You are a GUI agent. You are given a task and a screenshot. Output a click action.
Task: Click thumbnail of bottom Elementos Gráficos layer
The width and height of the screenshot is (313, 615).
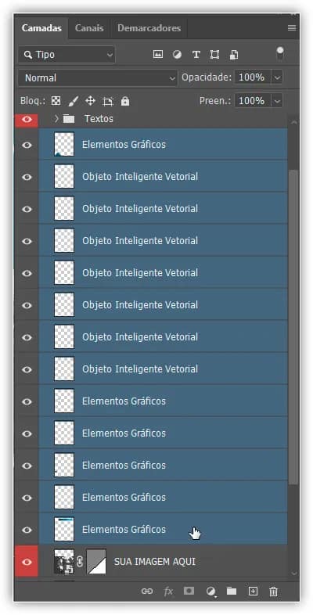coord(64,530)
